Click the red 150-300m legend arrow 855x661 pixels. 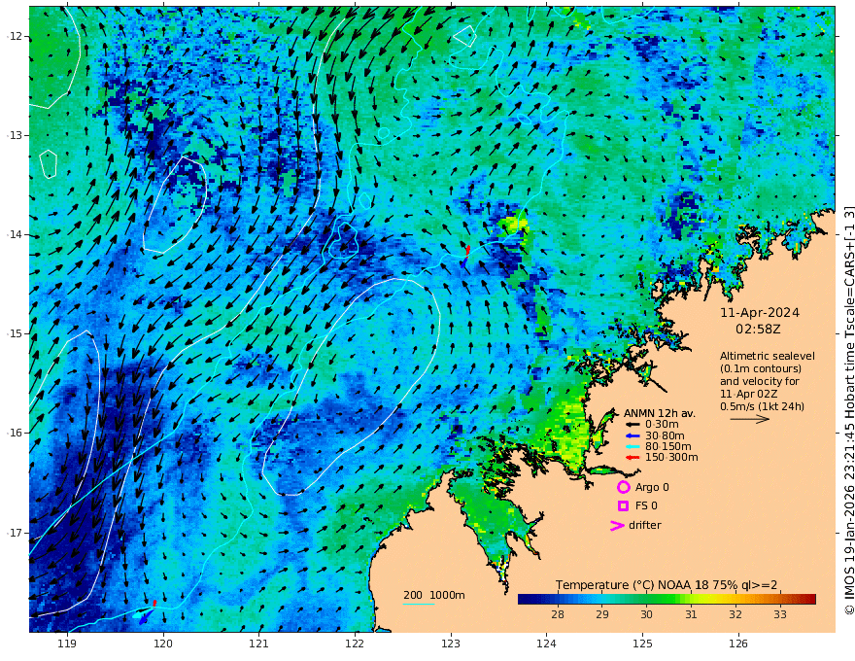(632, 458)
